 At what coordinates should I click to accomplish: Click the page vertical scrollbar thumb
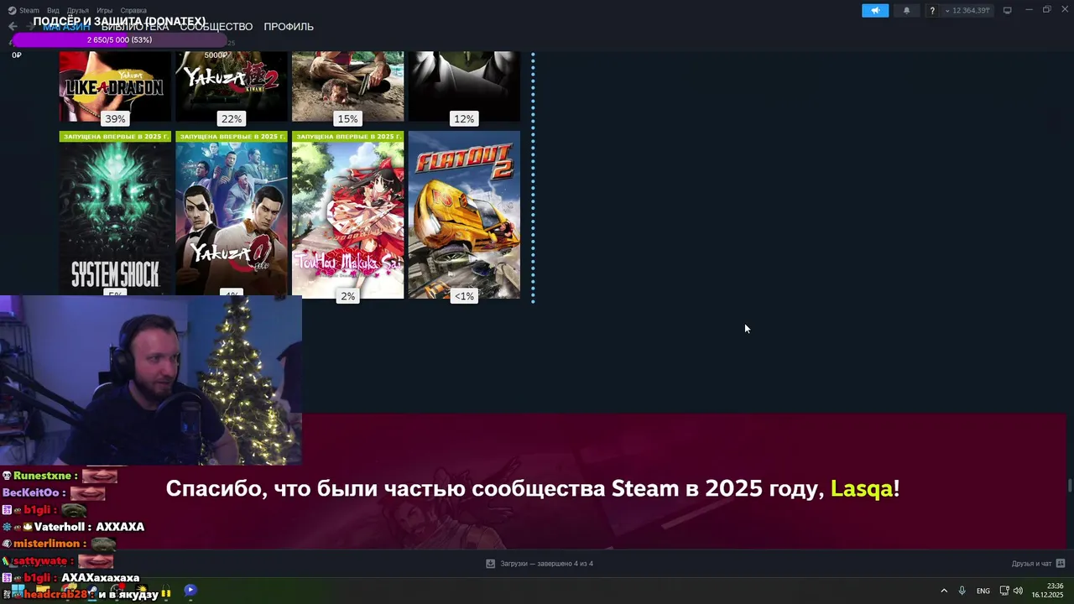coord(1069,485)
